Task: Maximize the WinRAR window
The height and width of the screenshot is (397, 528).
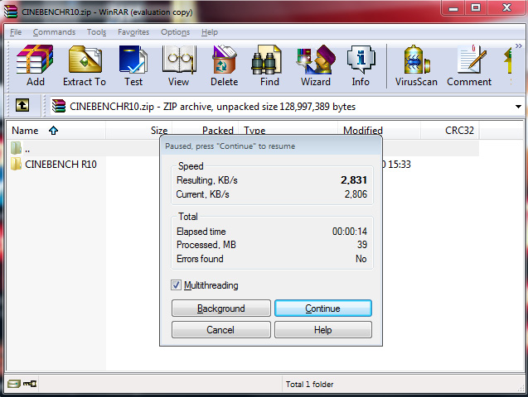Action: (x=476, y=8)
